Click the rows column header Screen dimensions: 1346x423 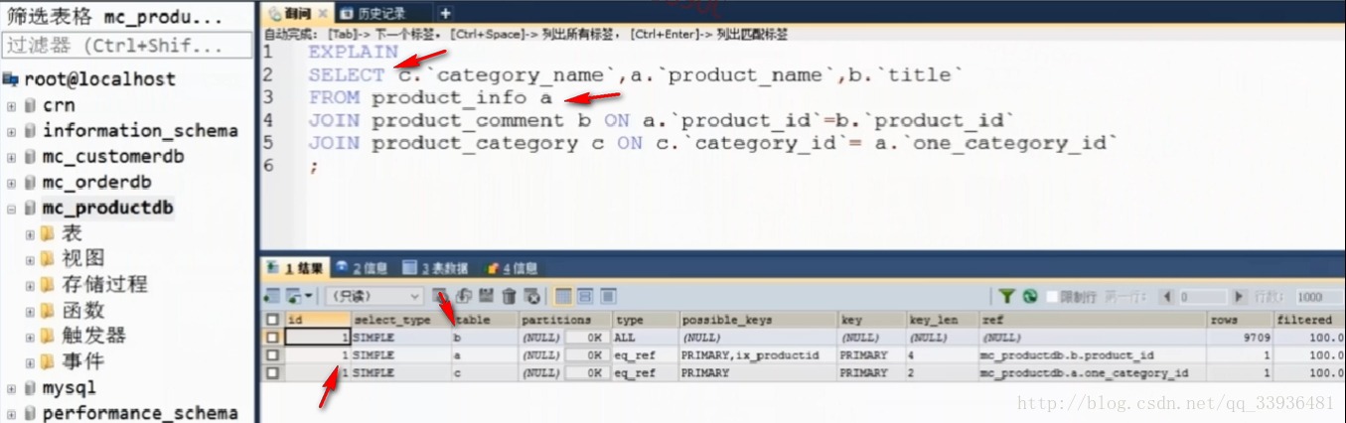click(x=1241, y=320)
